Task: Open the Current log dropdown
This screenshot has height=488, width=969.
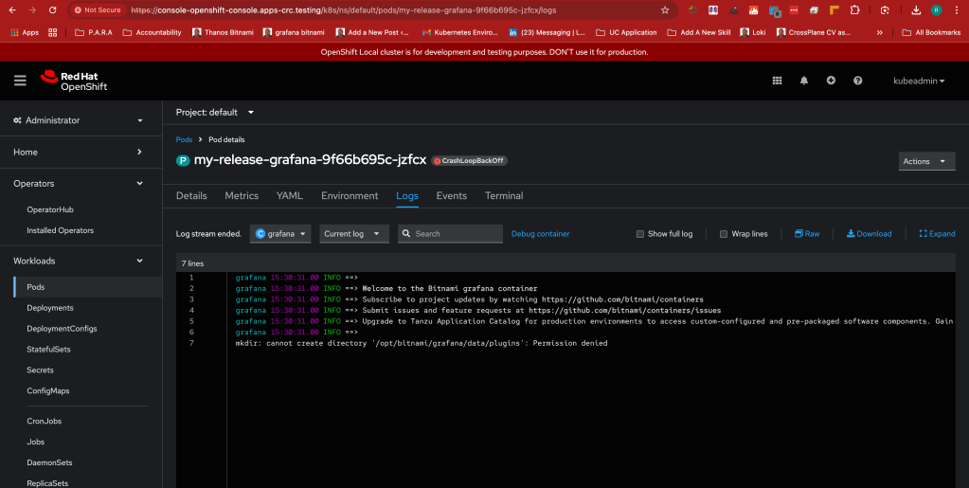Action: (354, 234)
